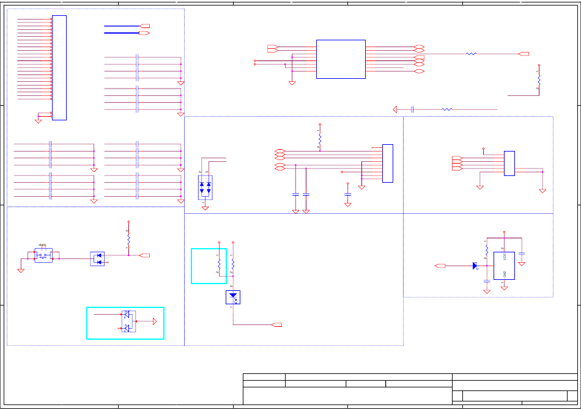
Task: Select the right resistor directly above the LED
Action: (x=233, y=264)
